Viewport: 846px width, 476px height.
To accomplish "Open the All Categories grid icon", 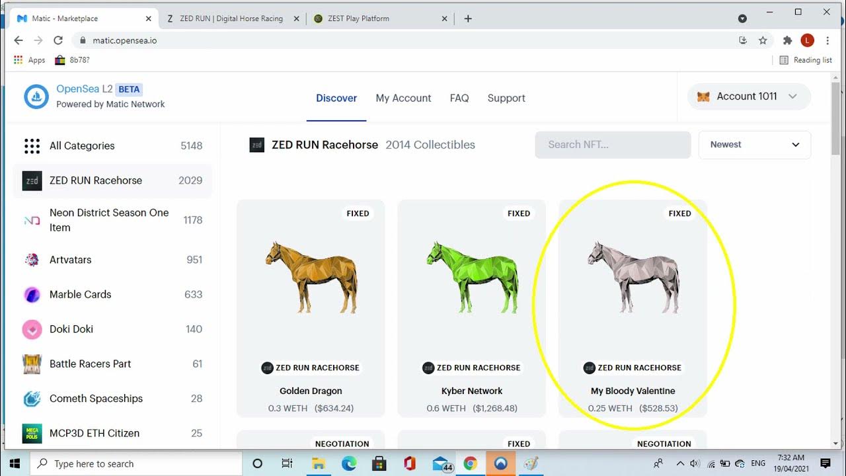I will tap(32, 146).
